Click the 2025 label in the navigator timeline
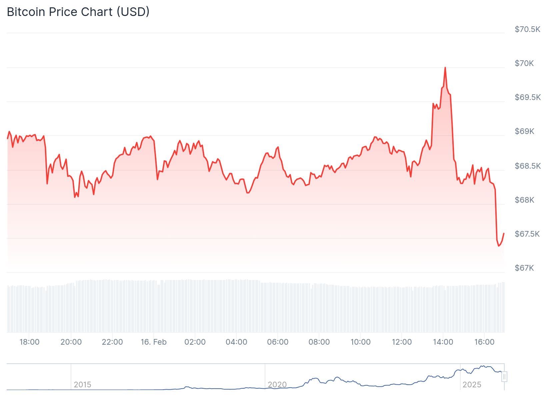 pos(472,385)
